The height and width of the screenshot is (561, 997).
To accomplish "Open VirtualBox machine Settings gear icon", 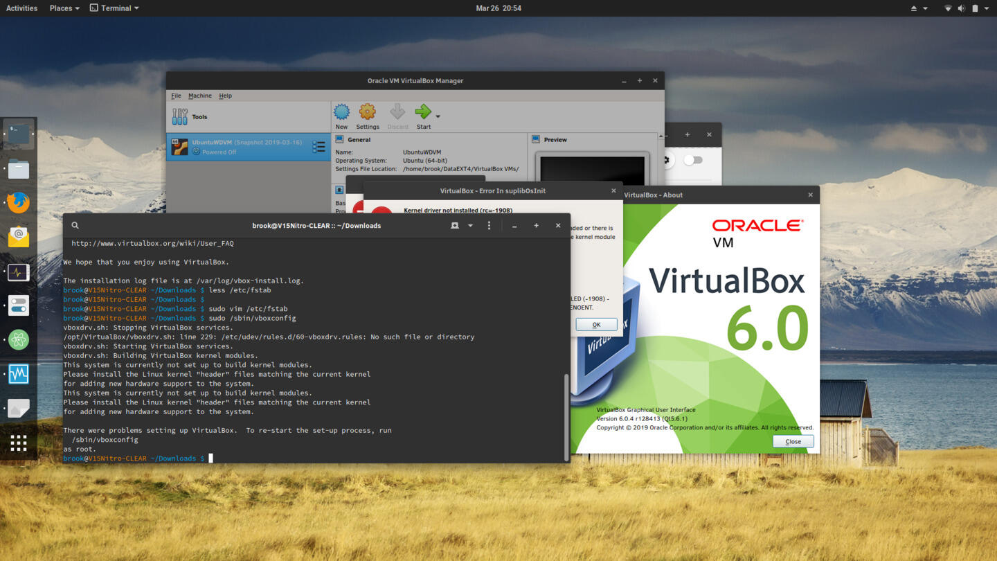I will 367,112.
